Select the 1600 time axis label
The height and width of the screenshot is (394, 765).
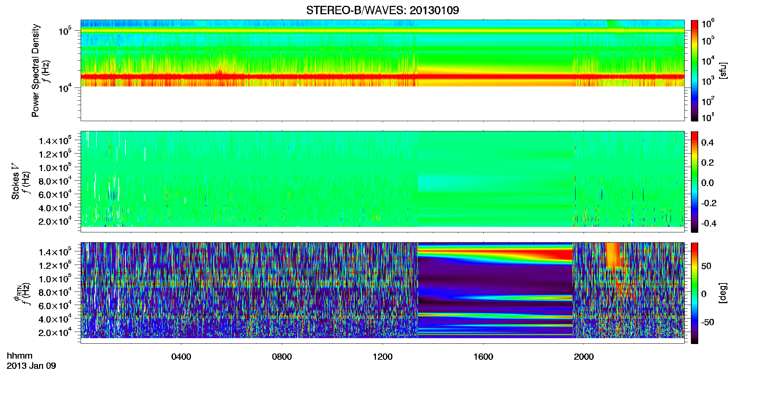tap(483, 357)
